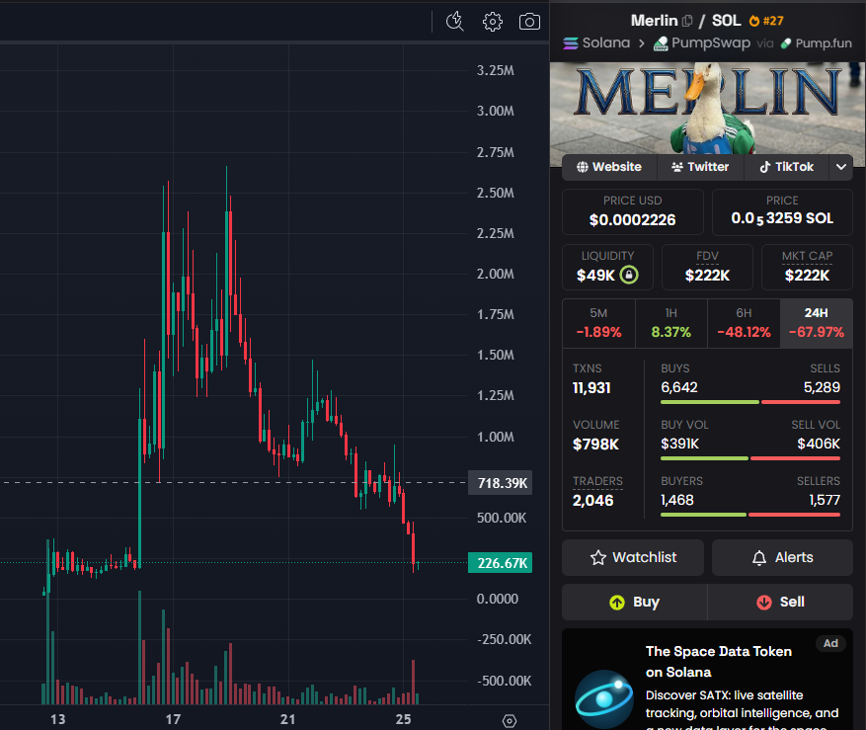866x730 pixels.
Task: Click the PRICE 3259 SOL box
Action: [782, 211]
